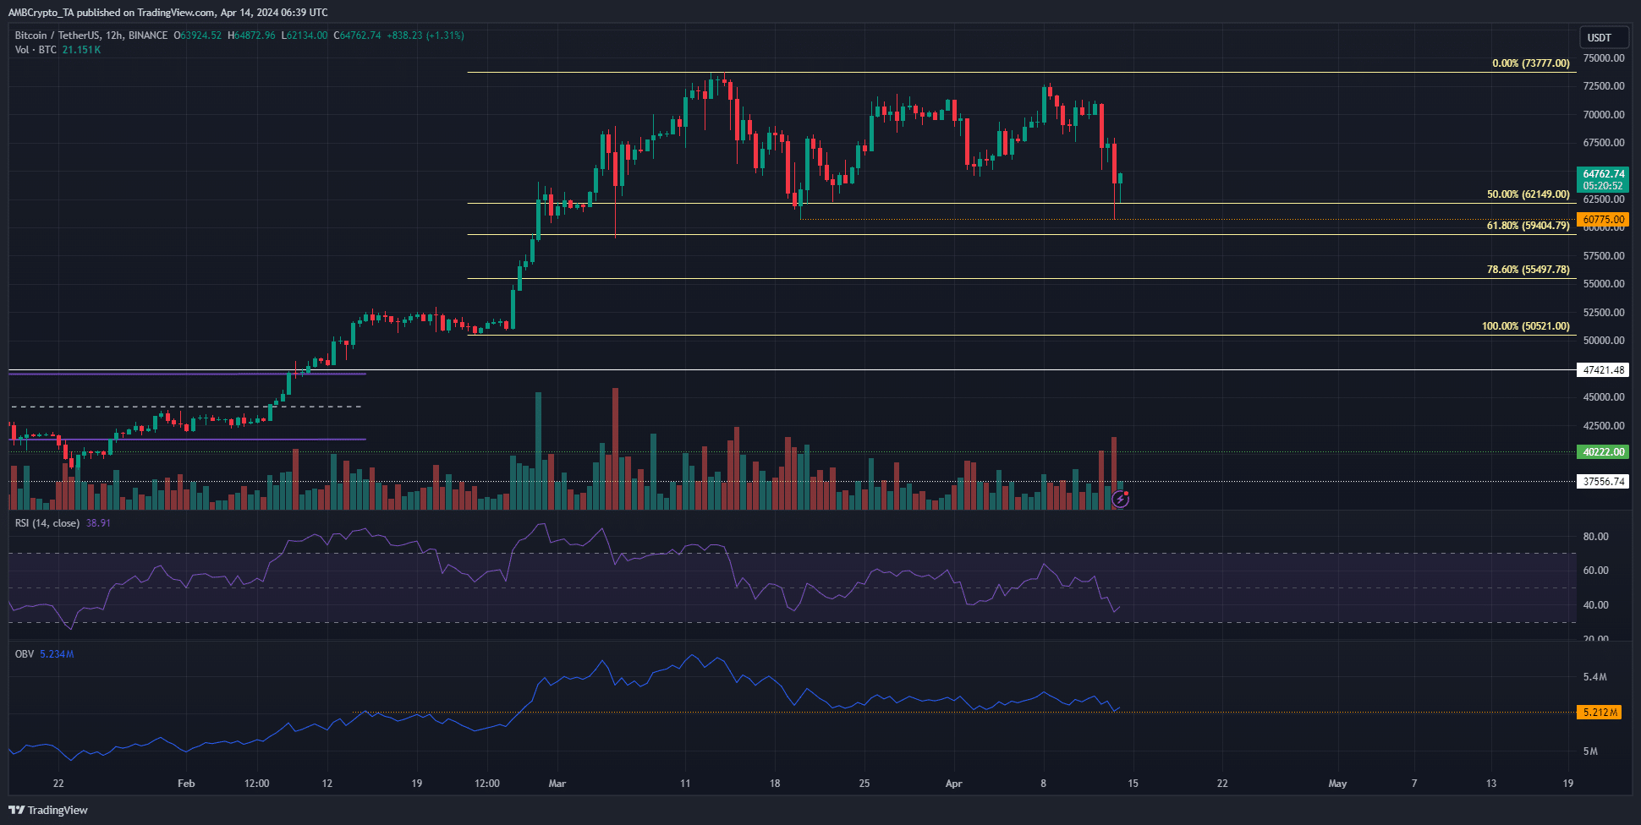The height and width of the screenshot is (825, 1641).
Task: Click the 47421.48 horizontal line price tag
Action: click(1604, 370)
